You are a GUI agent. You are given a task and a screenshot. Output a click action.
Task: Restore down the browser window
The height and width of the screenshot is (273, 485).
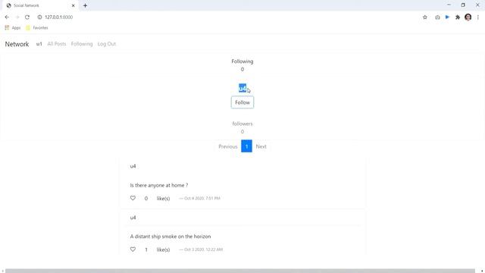463,5
